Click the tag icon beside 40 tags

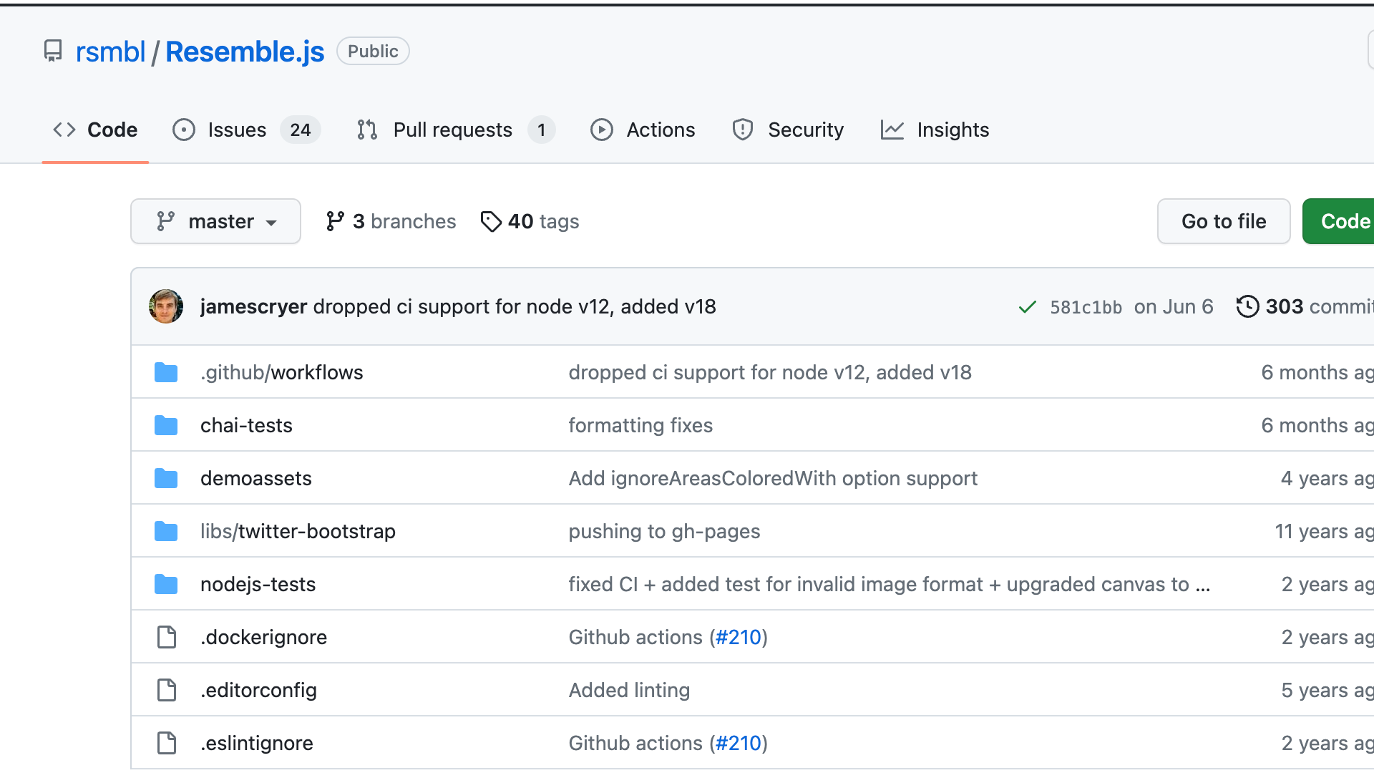[491, 221]
